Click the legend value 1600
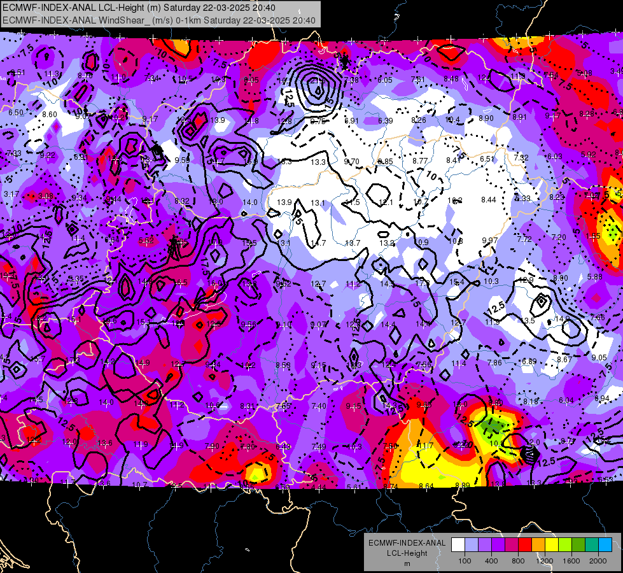This screenshot has height=573, width=623. pyautogui.click(x=571, y=561)
